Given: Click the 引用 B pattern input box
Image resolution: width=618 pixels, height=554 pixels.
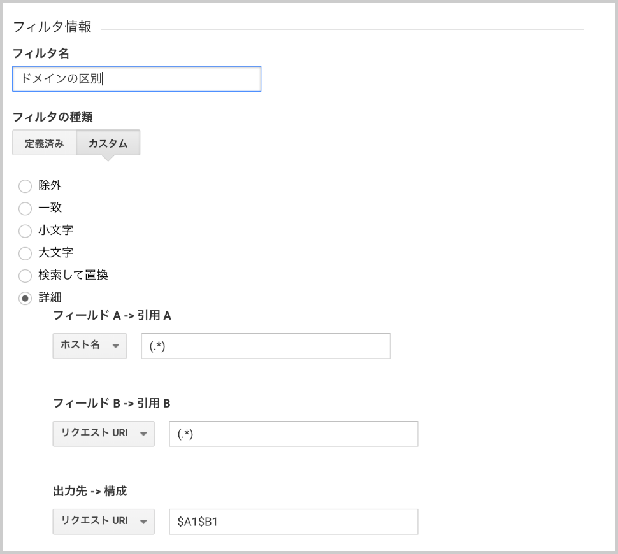Looking at the screenshot, I should (293, 434).
